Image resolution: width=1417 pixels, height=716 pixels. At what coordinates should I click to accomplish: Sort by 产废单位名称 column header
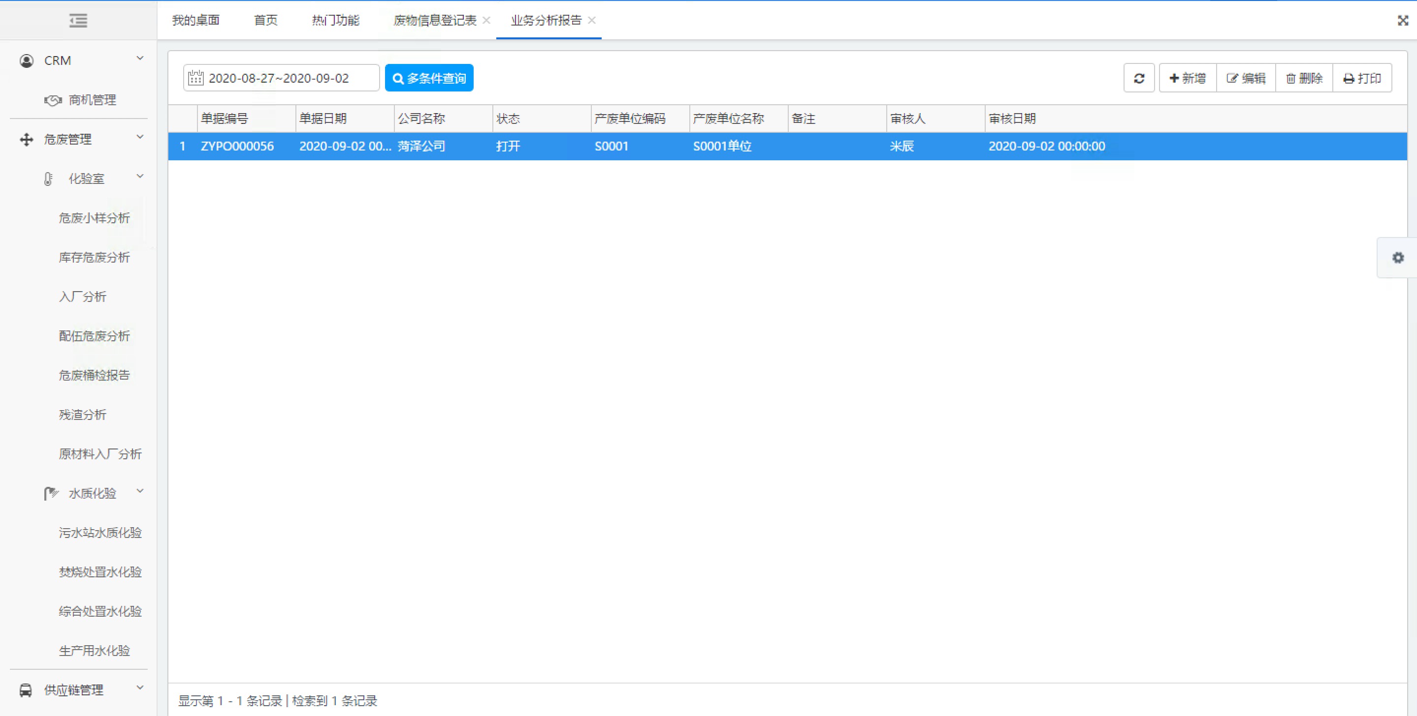click(739, 119)
